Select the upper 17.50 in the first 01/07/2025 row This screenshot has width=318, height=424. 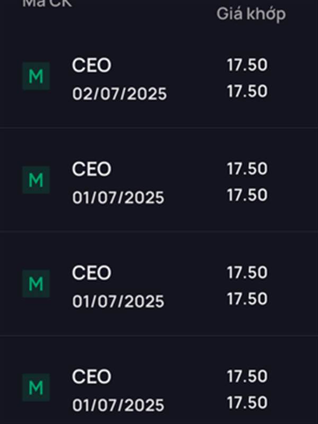pyautogui.click(x=247, y=169)
